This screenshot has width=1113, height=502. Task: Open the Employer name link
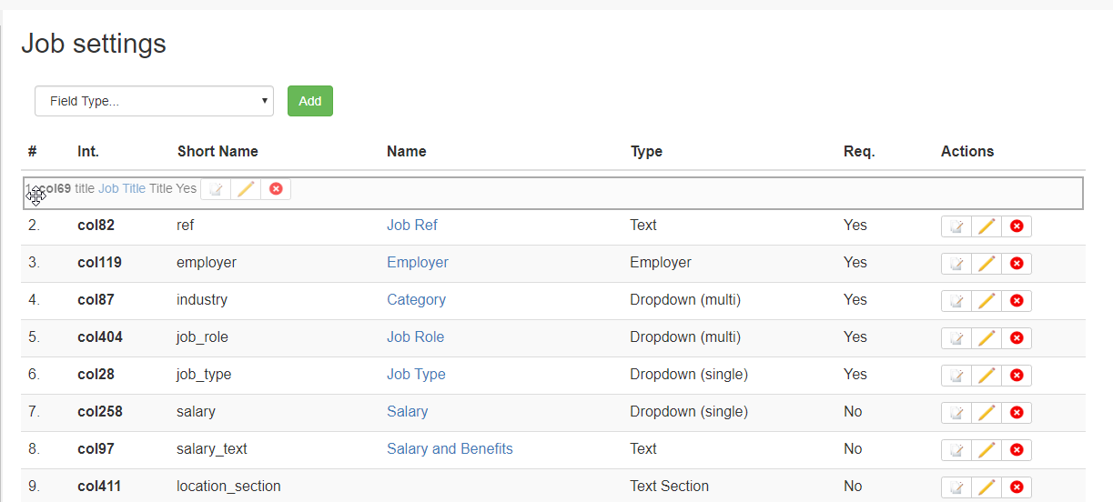coord(418,262)
